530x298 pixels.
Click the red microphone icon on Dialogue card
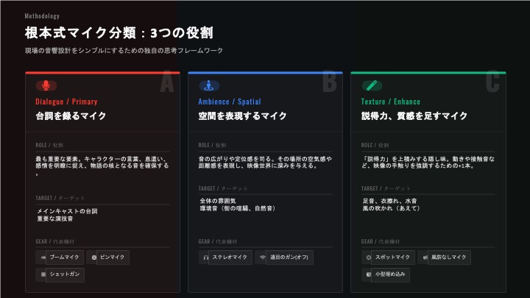point(46,85)
